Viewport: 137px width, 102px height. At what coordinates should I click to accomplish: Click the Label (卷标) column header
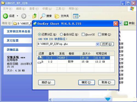(x=73, y=54)
